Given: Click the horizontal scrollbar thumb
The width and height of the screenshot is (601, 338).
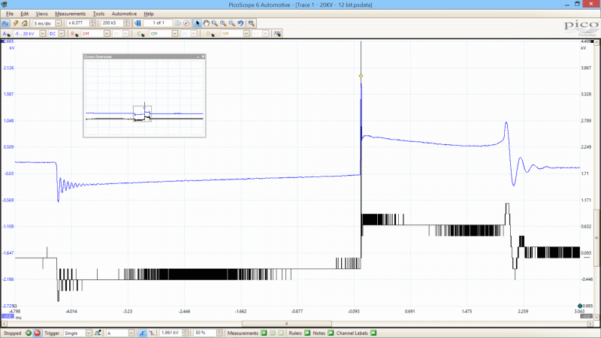Looking at the screenshot, I should click(287, 324).
